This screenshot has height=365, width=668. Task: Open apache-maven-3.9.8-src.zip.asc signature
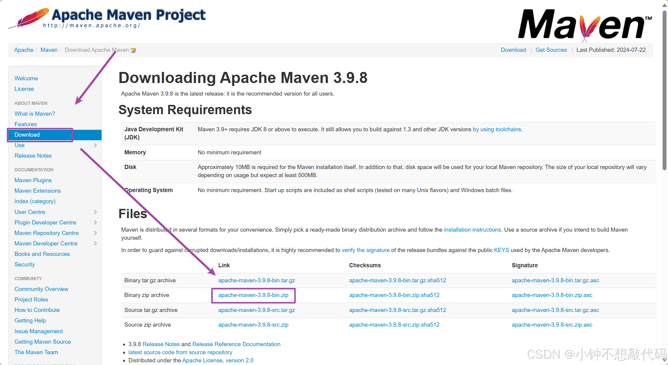tap(552, 325)
